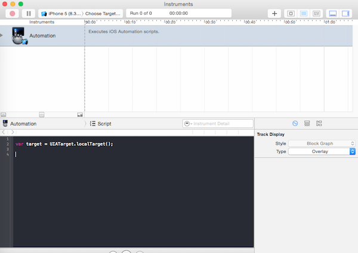Click the 00:00:00 elapsed time readout
The image size is (358, 253).
[178, 13]
